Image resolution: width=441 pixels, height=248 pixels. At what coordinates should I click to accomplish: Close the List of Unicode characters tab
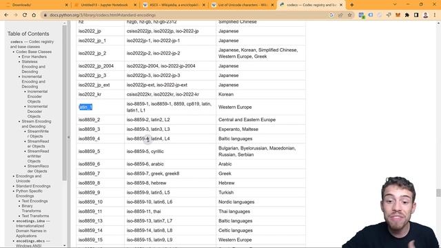click(272, 5)
